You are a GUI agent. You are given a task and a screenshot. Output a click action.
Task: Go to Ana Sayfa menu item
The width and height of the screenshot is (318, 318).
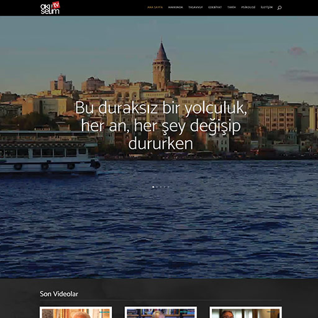155,7
